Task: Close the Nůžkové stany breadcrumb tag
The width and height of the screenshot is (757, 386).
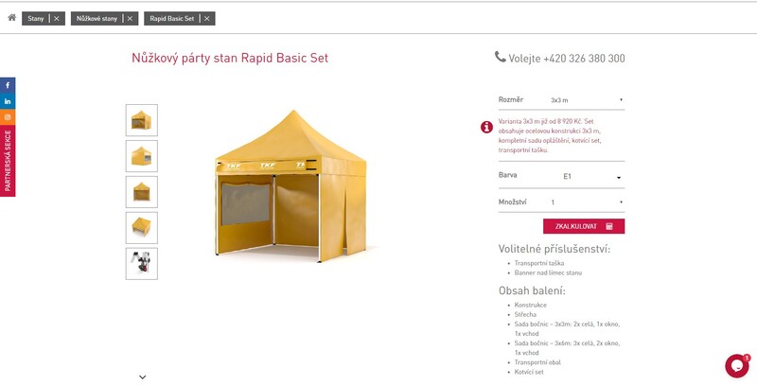Action: point(130,19)
